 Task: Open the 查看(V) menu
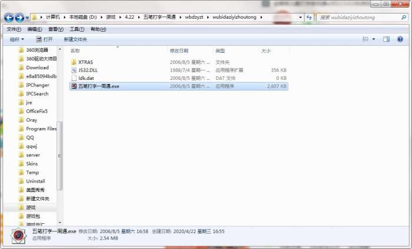click(56, 29)
